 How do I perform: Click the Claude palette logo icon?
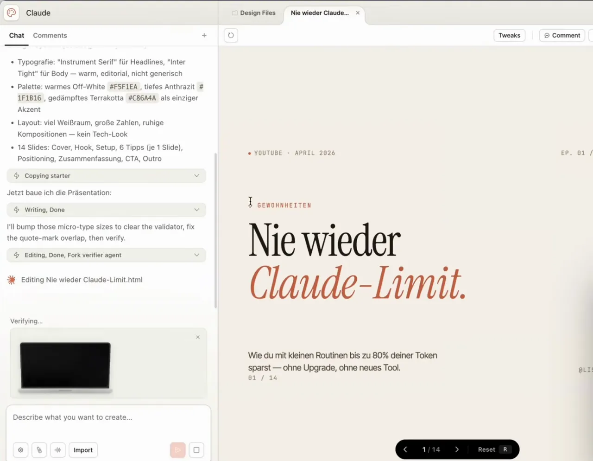[12, 13]
